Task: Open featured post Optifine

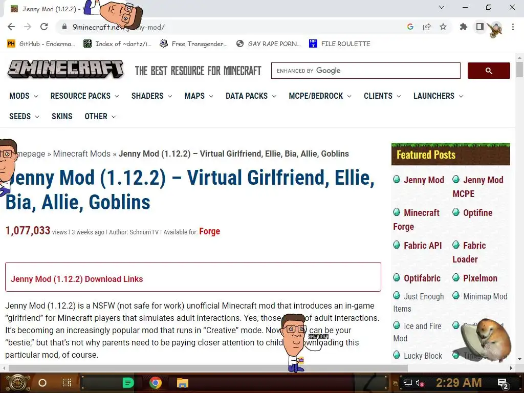Action: [477, 213]
